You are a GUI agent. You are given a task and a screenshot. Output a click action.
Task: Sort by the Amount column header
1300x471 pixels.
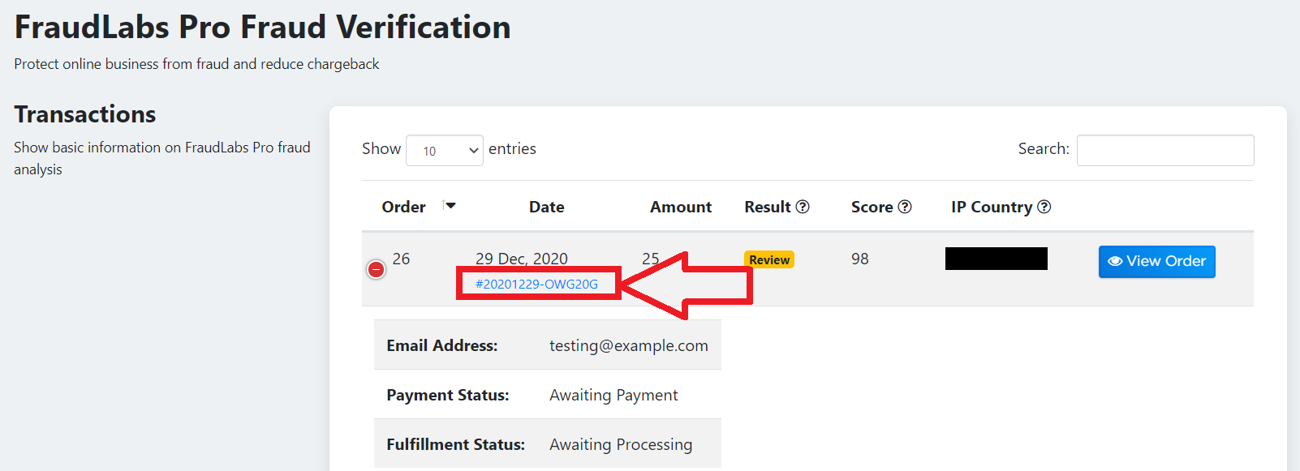680,207
